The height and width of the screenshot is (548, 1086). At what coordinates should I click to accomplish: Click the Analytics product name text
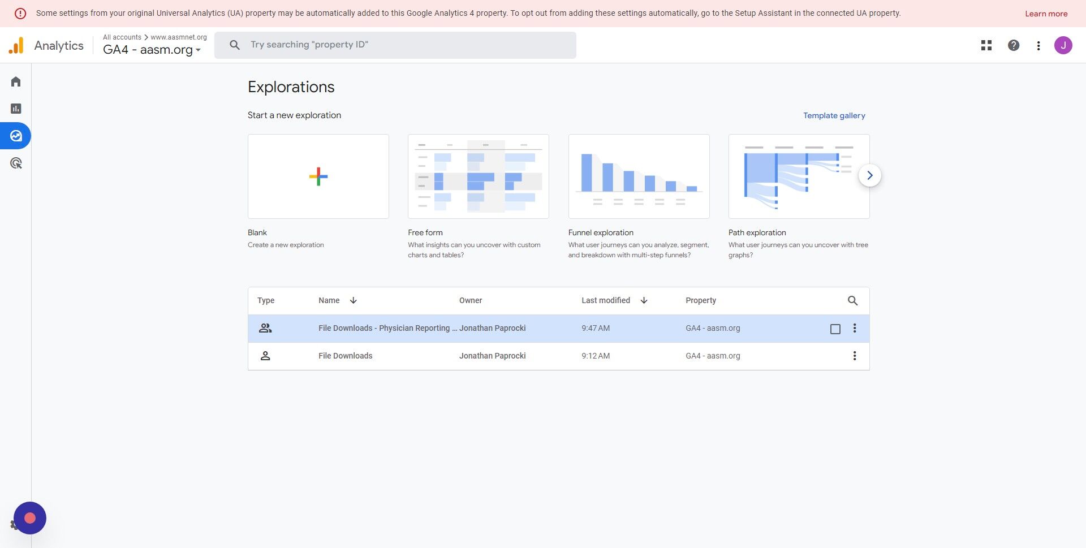coord(59,45)
